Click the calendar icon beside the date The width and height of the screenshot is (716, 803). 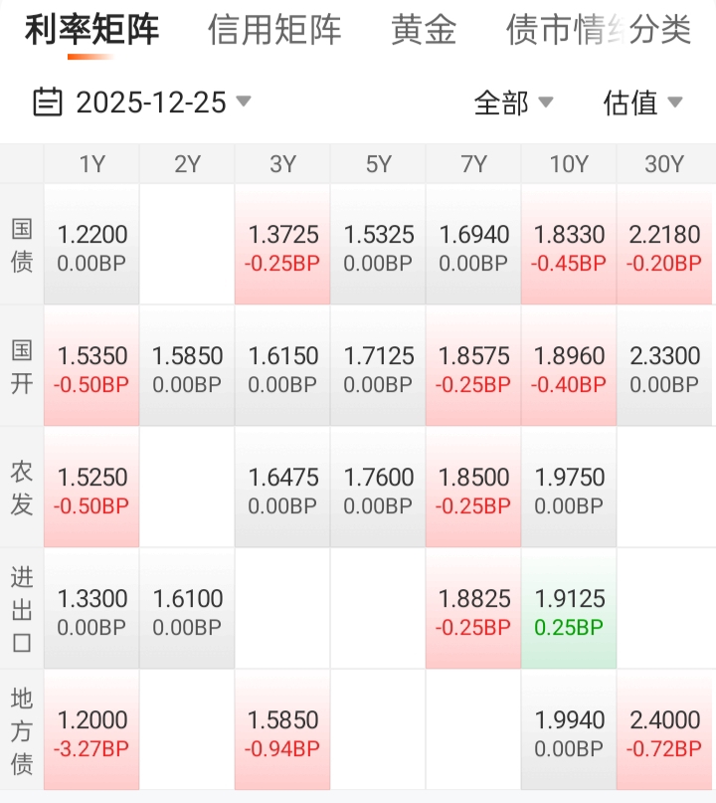pos(47,102)
